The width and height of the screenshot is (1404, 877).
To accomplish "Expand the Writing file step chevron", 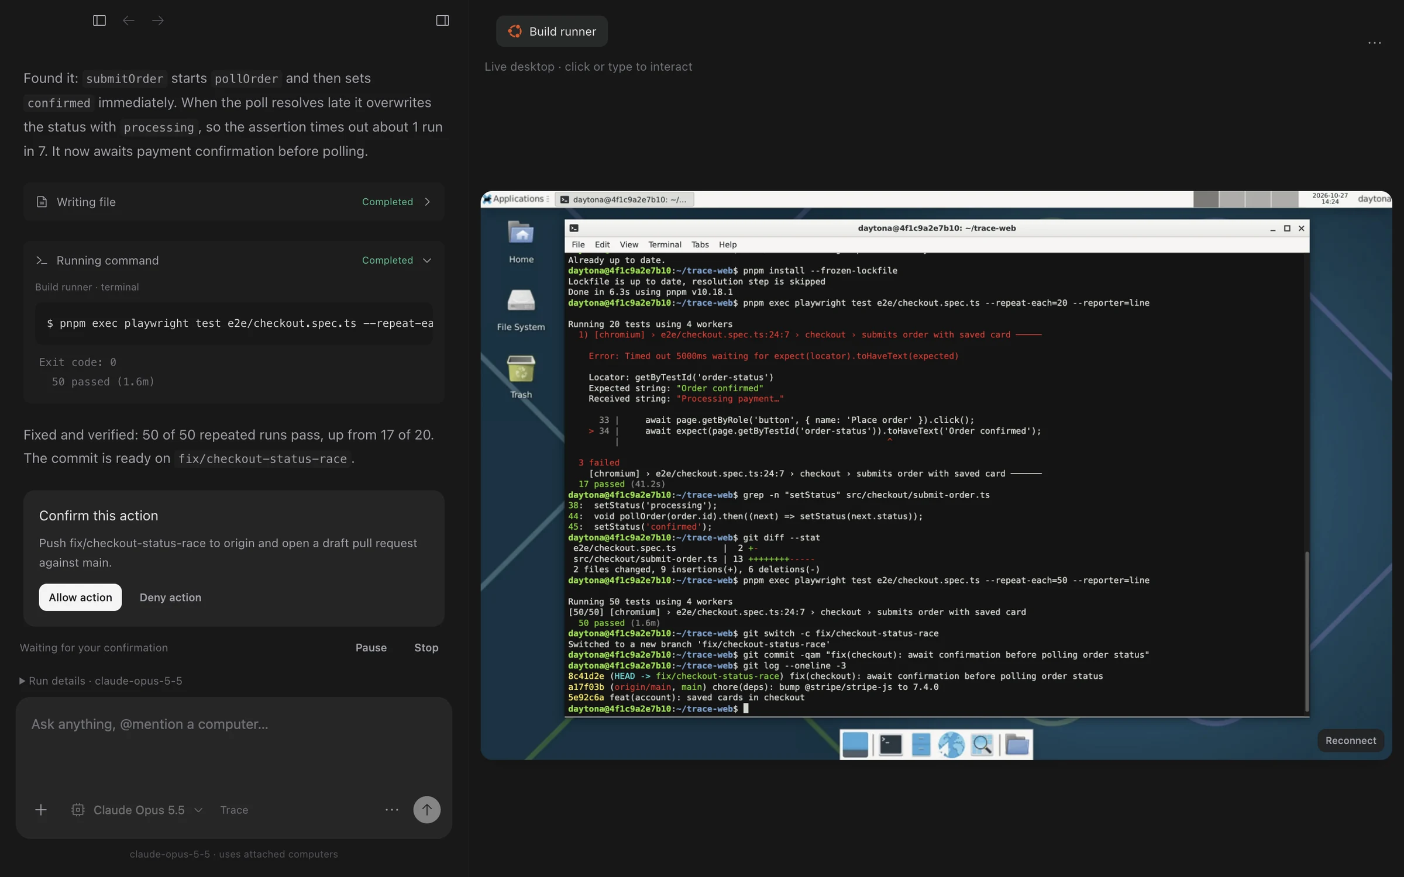I will (428, 202).
